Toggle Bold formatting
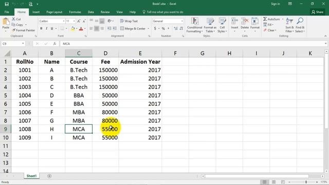The width and height of the screenshot is (329, 185). (x=41, y=29)
